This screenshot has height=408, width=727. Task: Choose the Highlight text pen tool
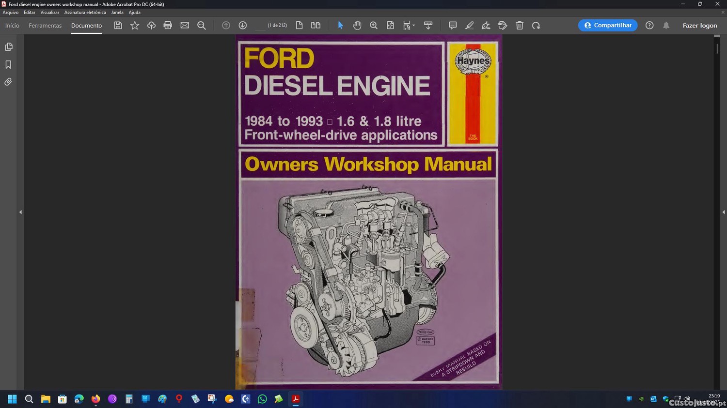click(469, 25)
